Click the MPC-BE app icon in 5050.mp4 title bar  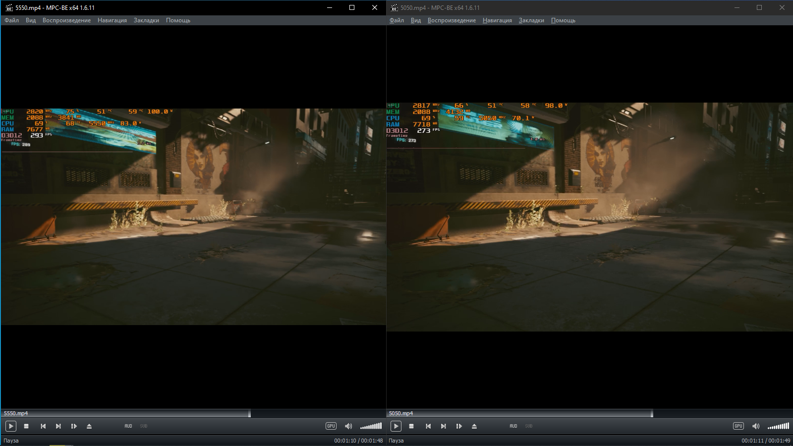tap(394, 7)
